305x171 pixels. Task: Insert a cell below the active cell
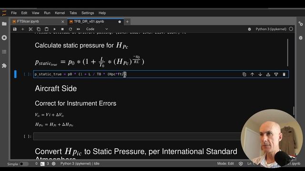276,74
